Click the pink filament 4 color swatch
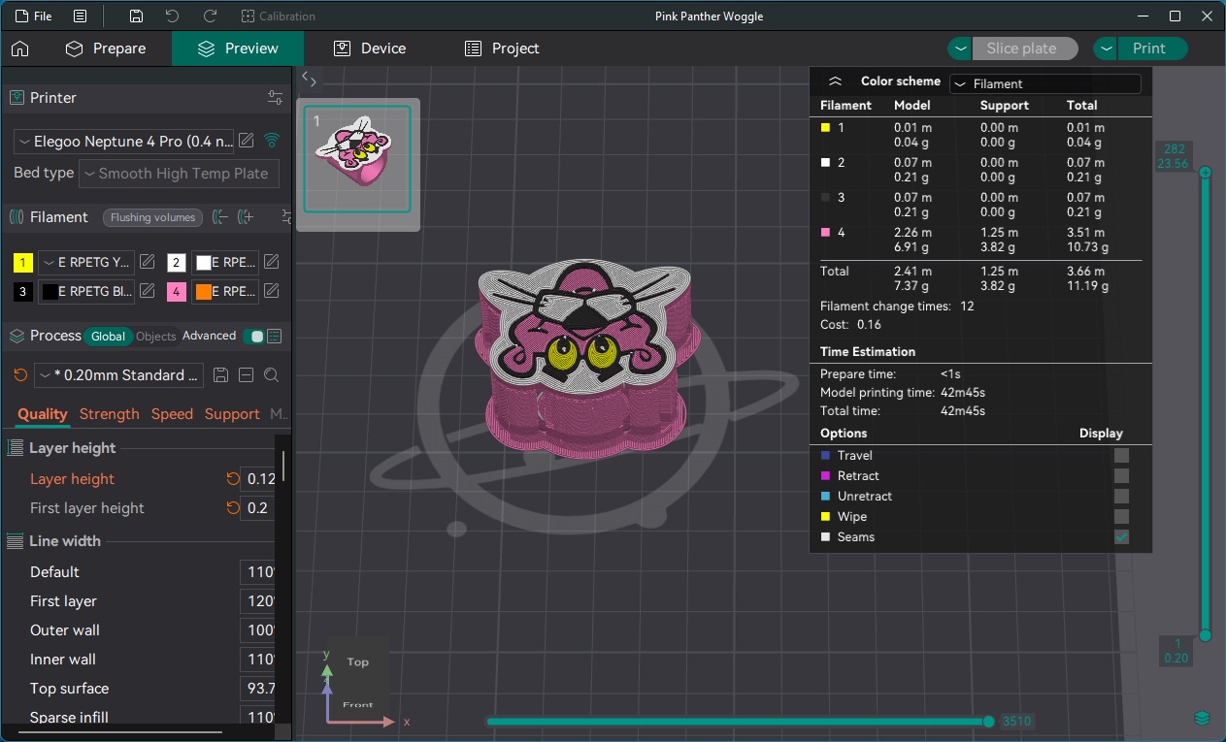The image size is (1226, 742). [176, 291]
